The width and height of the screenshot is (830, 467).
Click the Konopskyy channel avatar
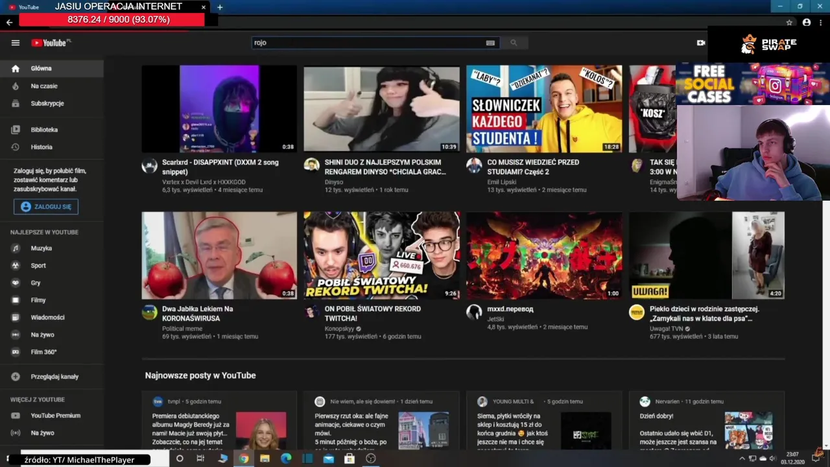tap(312, 313)
